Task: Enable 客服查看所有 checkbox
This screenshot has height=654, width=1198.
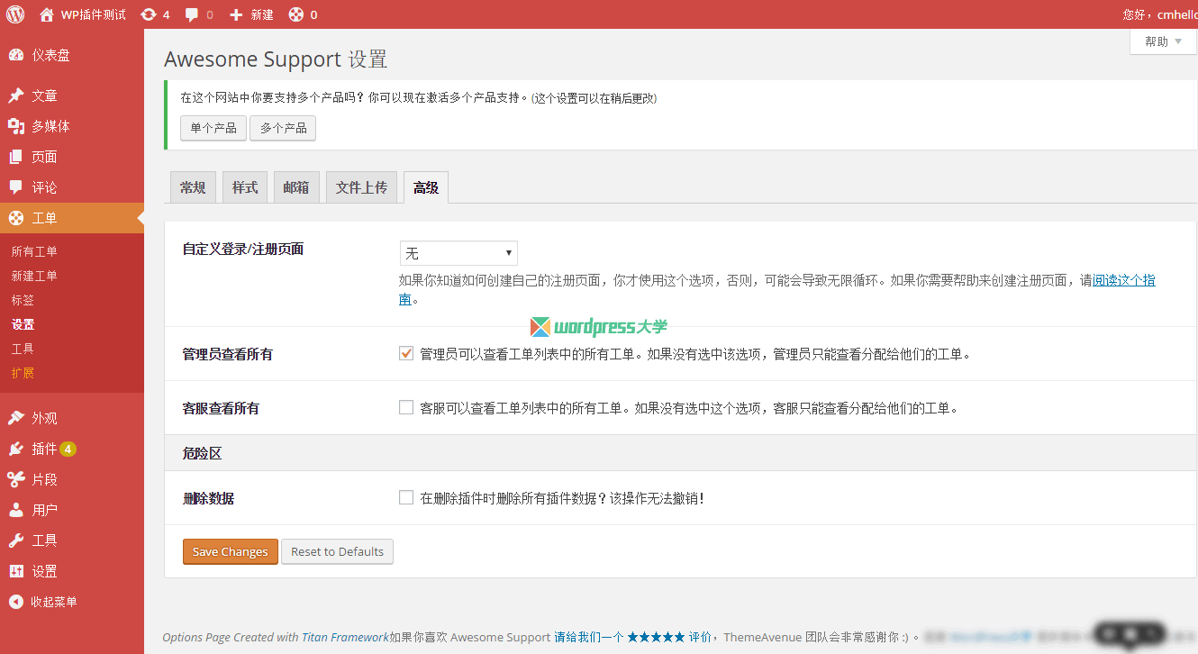Action: pyautogui.click(x=406, y=407)
